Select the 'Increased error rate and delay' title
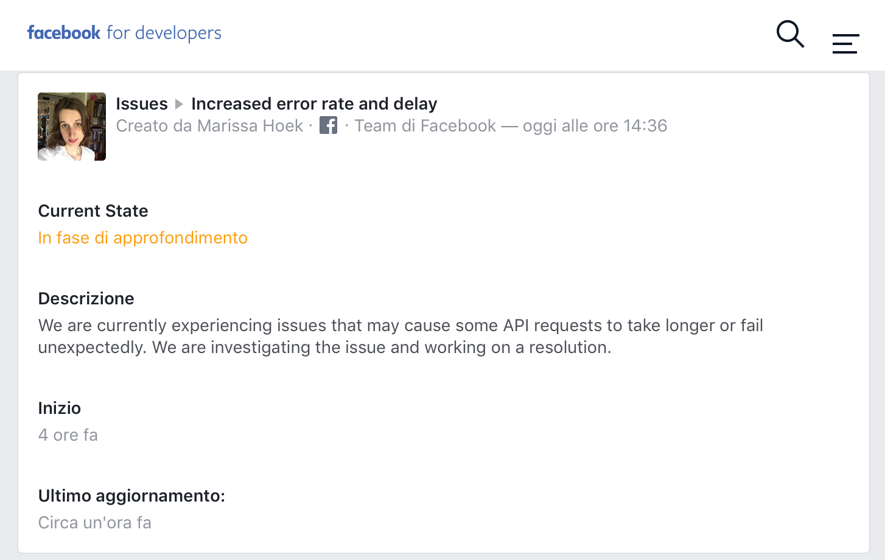The height and width of the screenshot is (560, 885). click(x=314, y=103)
